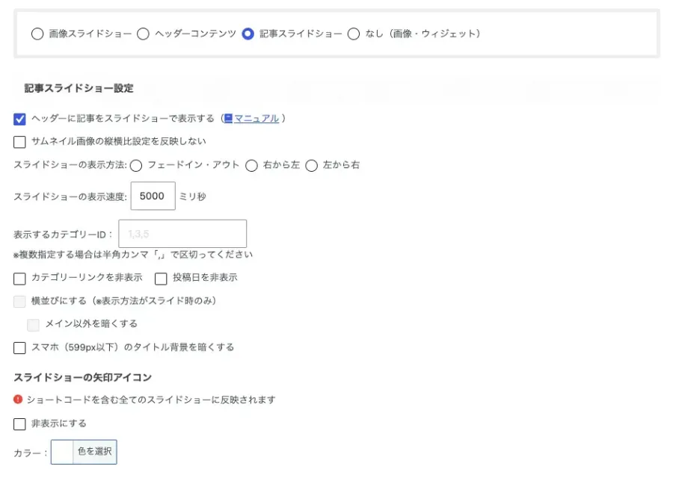Open the マニュアル link

256,118
